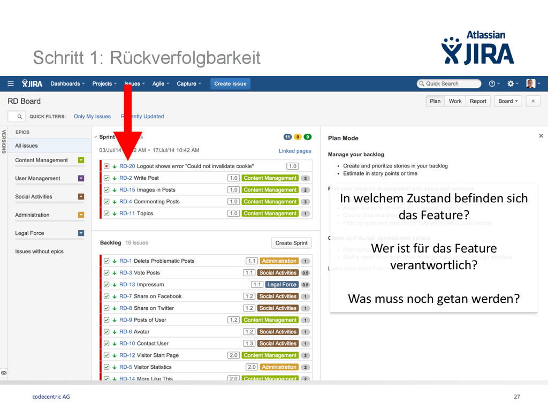Click priority arrow of RD-10 Contact User
This screenshot has height=411, width=548.
[115, 344]
